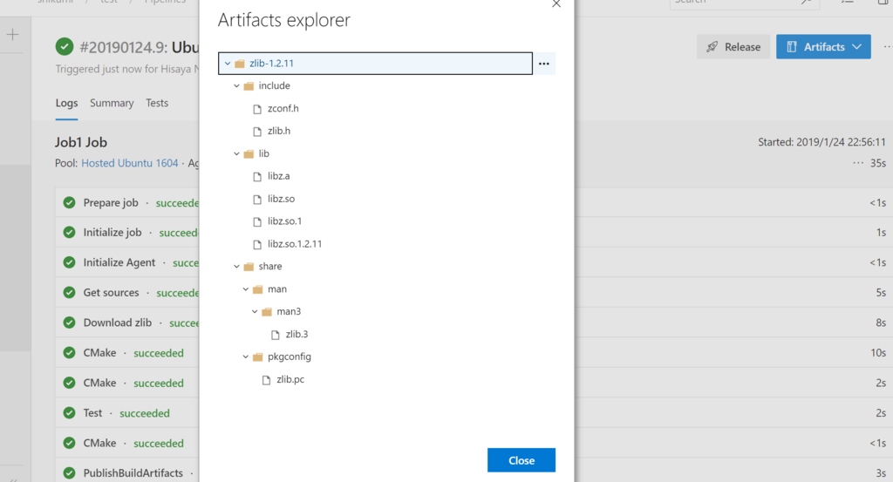Click the Download zlib success icon
This screenshot has width=893, height=482.
click(70, 322)
